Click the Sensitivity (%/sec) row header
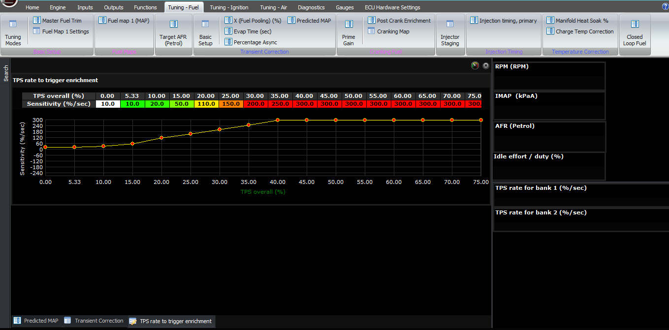This screenshot has height=330, width=669. pyautogui.click(x=59, y=104)
